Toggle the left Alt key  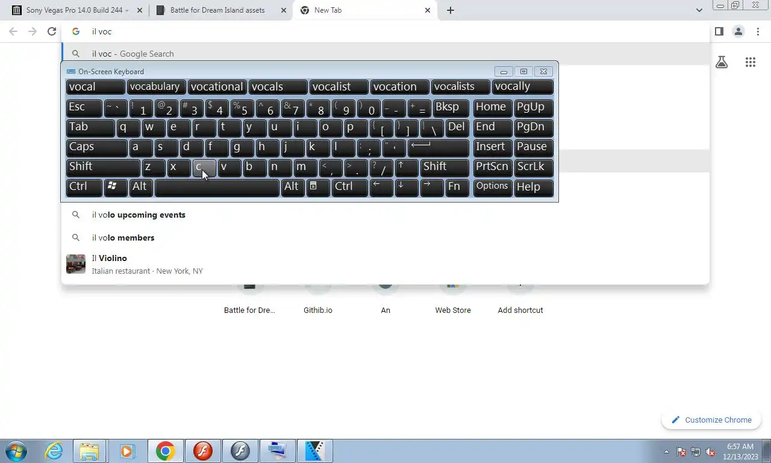(x=141, y=187)
